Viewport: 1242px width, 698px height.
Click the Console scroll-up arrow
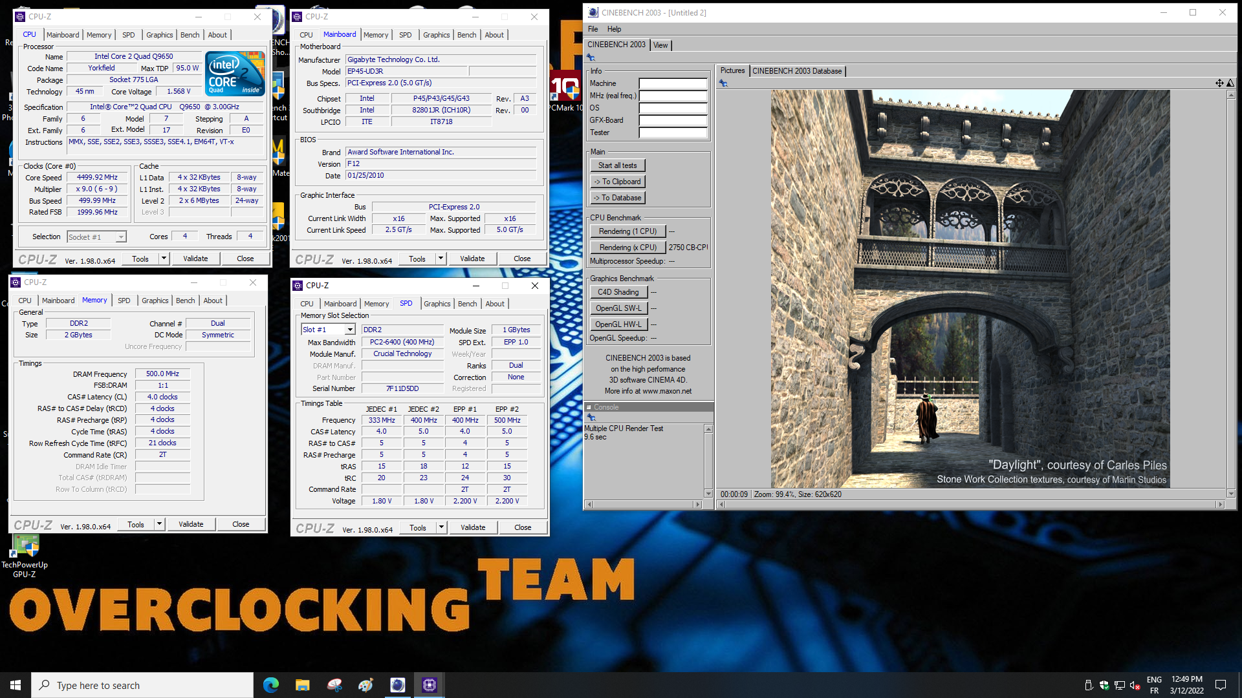[708, 429]
